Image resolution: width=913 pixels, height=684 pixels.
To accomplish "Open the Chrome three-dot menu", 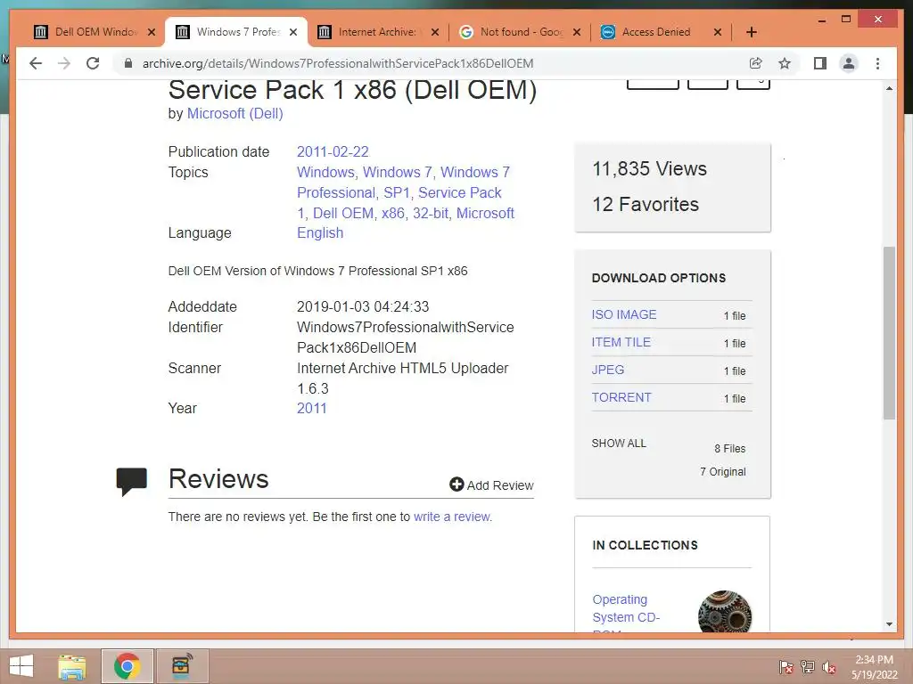I will coord(877,63).
